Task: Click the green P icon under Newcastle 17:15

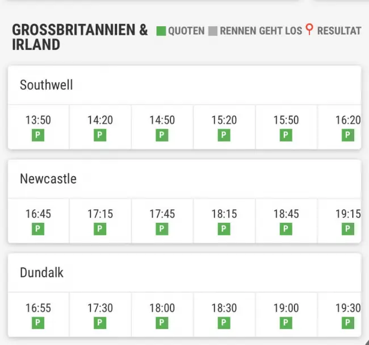Action: pos(100,229)
